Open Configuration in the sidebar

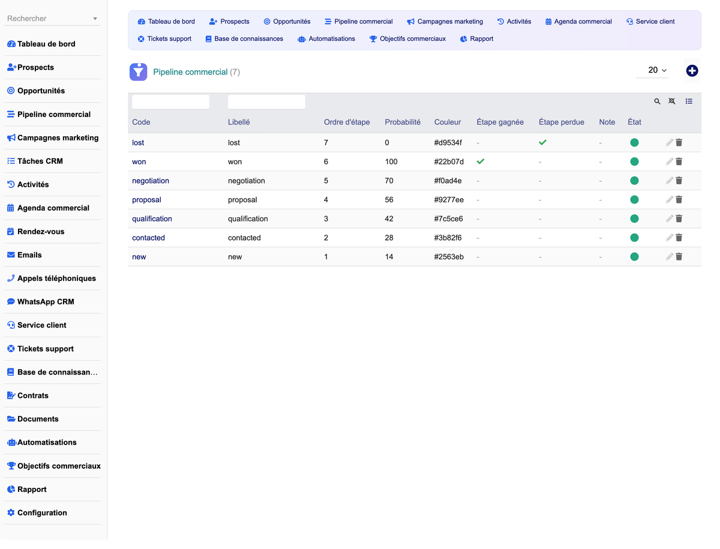point(52,513)
